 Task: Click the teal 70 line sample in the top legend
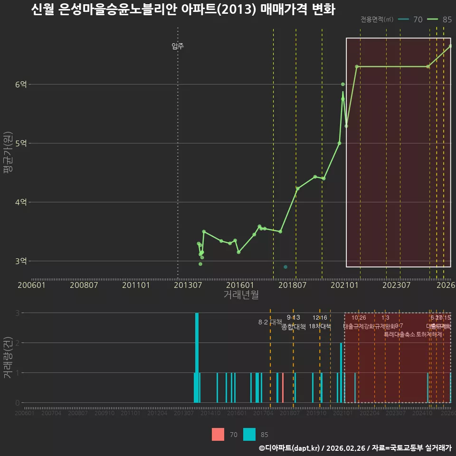pyautogui.click(x=403, y=19)
